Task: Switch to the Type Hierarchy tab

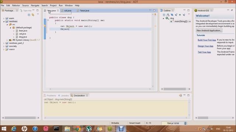Action: click(x=26, y=11)
